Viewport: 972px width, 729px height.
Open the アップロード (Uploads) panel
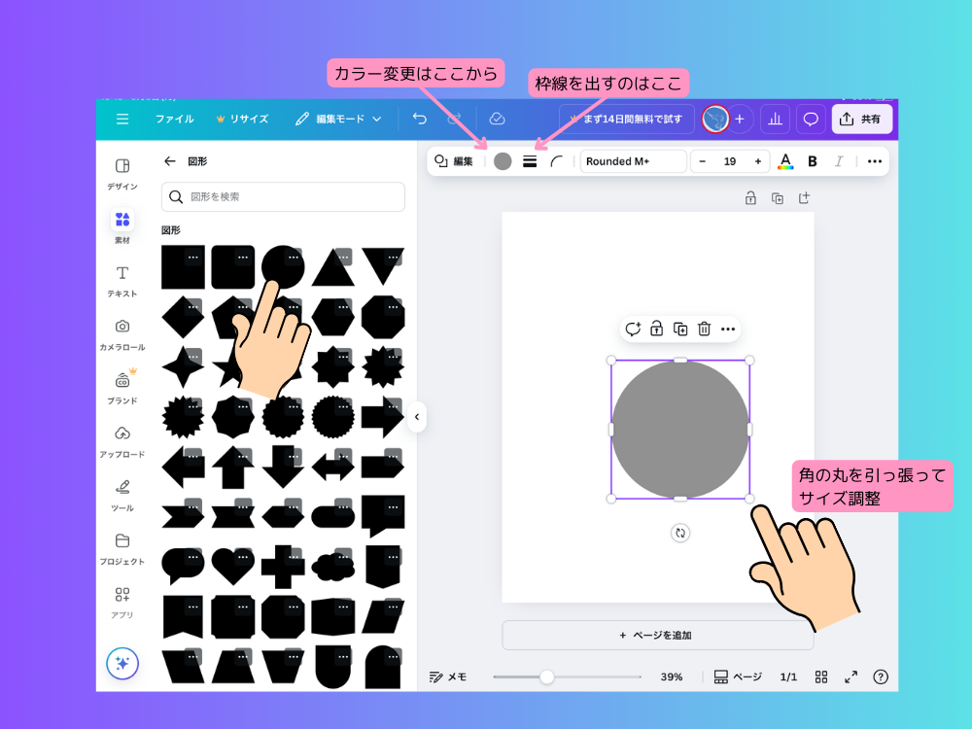(121, 437)
